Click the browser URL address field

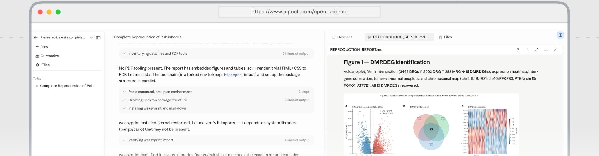[x=299, y=12]
